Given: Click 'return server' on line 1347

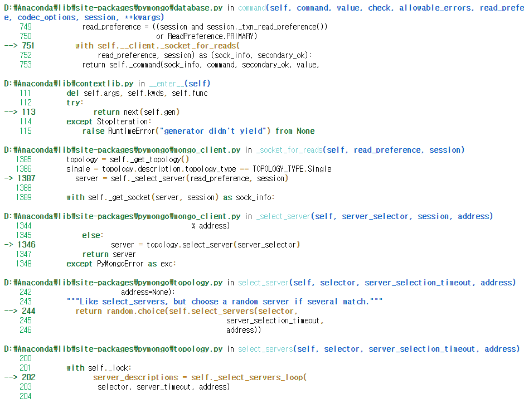Looking at the screenshot, I should pos(109,254).
